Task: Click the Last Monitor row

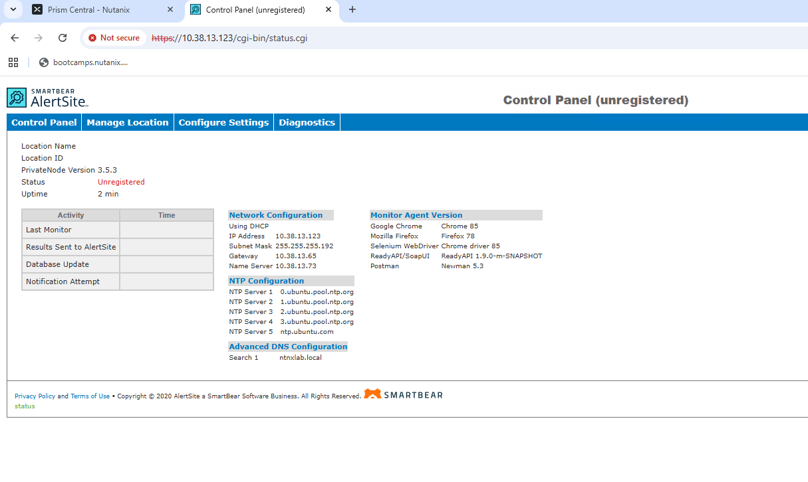Action: [x=118, y=230]
